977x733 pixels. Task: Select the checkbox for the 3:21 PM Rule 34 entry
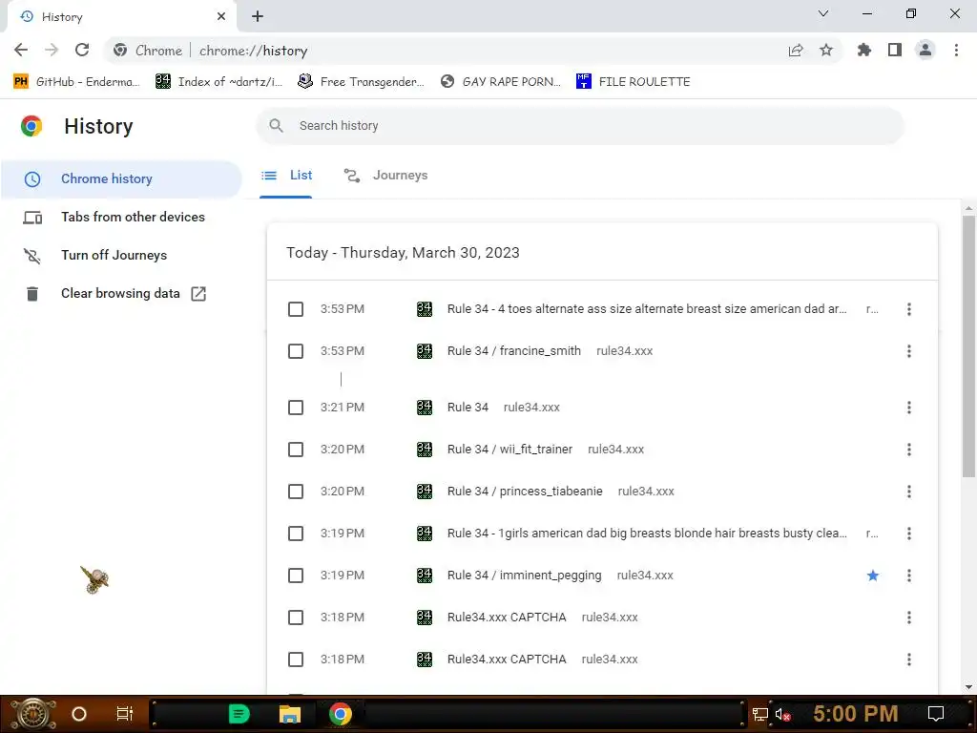(x=296, y=408)
